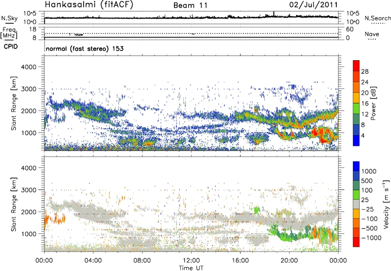Click the '4' power scale value

(363, 135)
